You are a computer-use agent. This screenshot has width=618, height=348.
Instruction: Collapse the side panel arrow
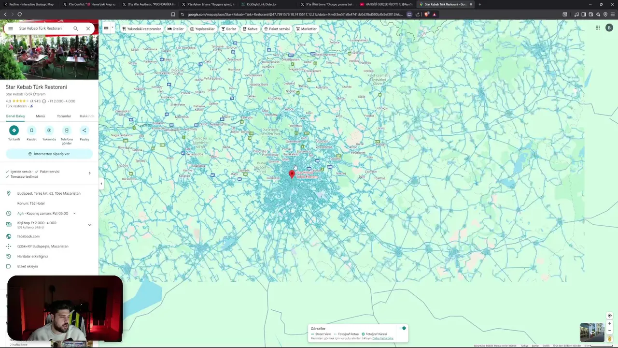101,183
